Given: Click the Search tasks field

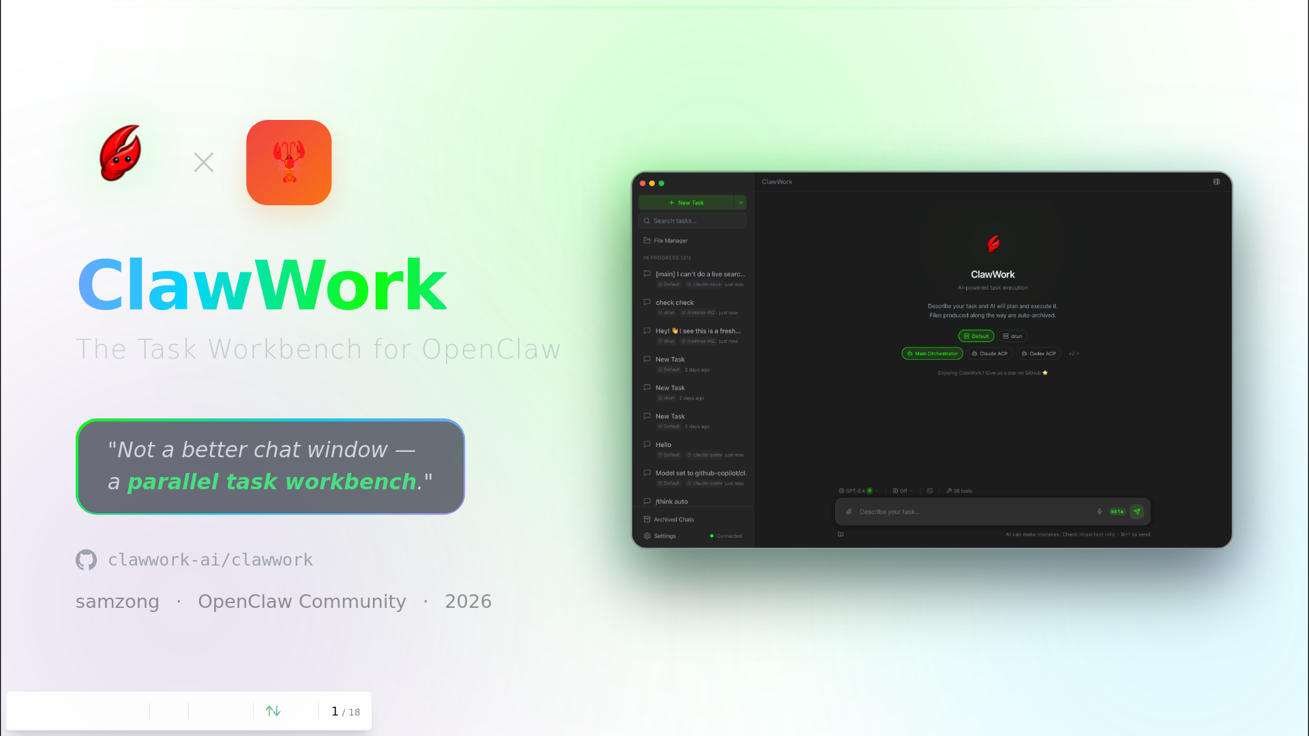Looking at the screenshot, I should click(x=693, y=221).
